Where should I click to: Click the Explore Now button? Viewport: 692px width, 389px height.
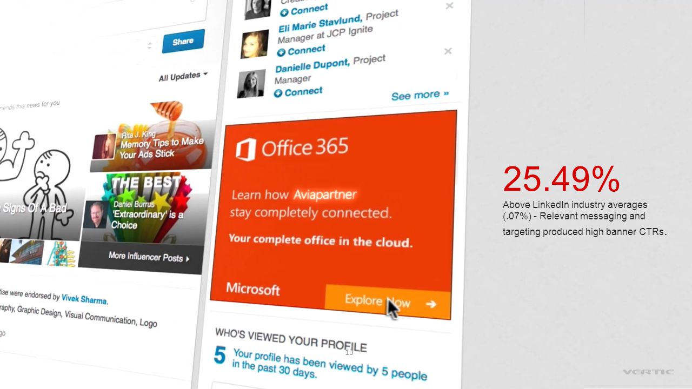(x=388, y=302)
